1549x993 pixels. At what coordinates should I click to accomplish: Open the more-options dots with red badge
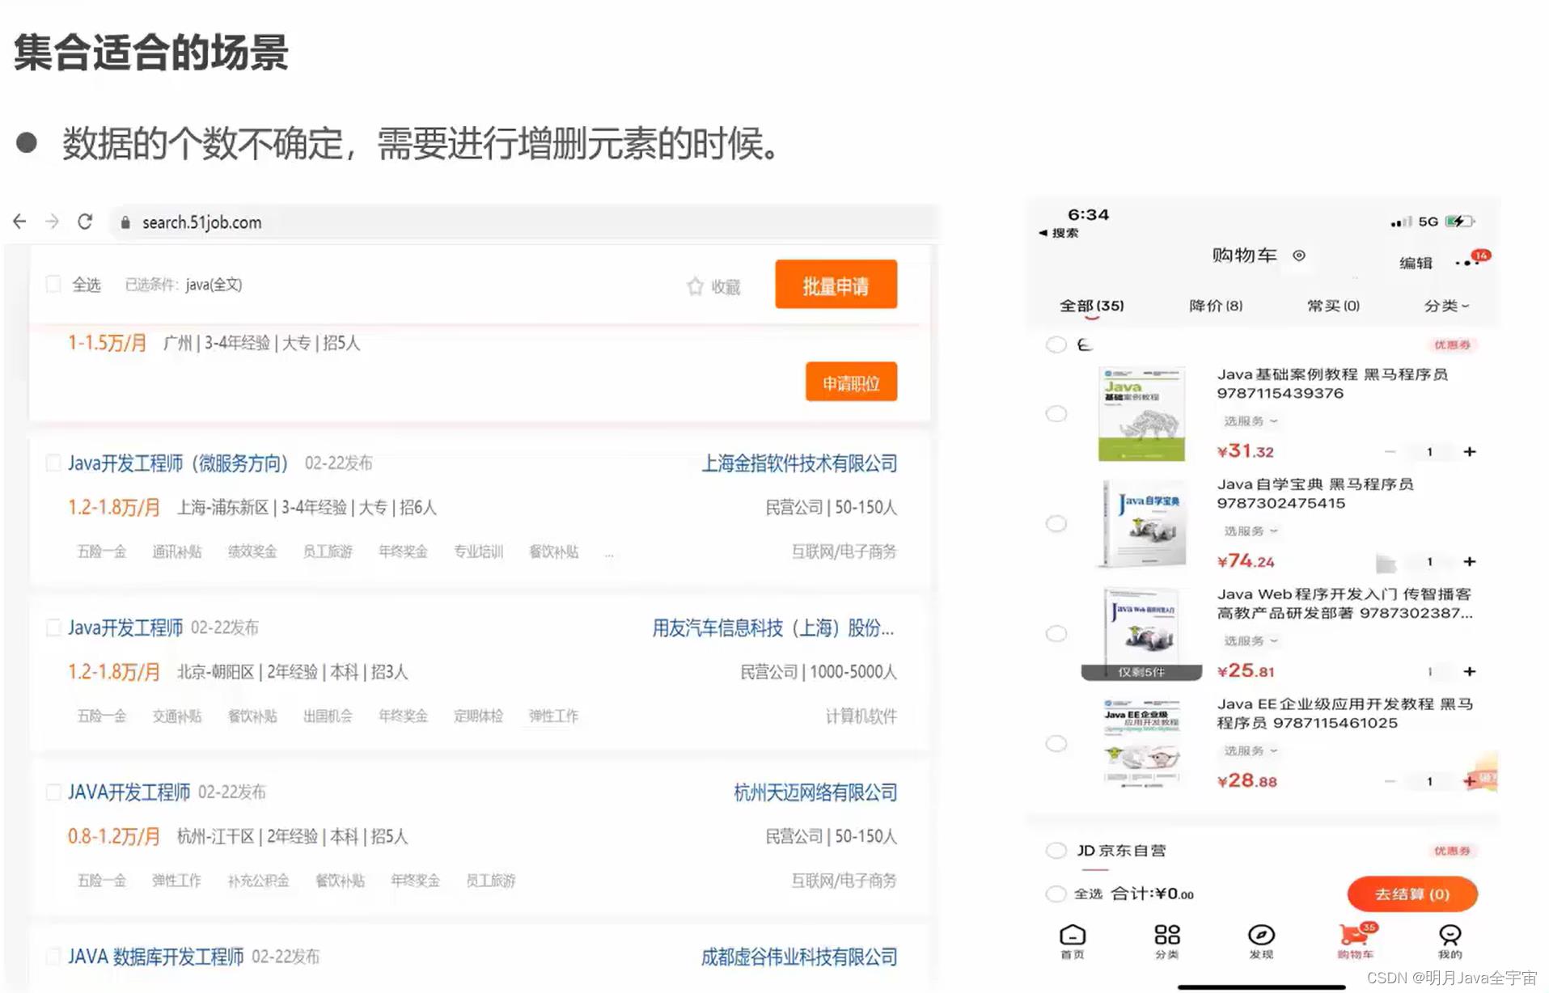pos(1471,260)
